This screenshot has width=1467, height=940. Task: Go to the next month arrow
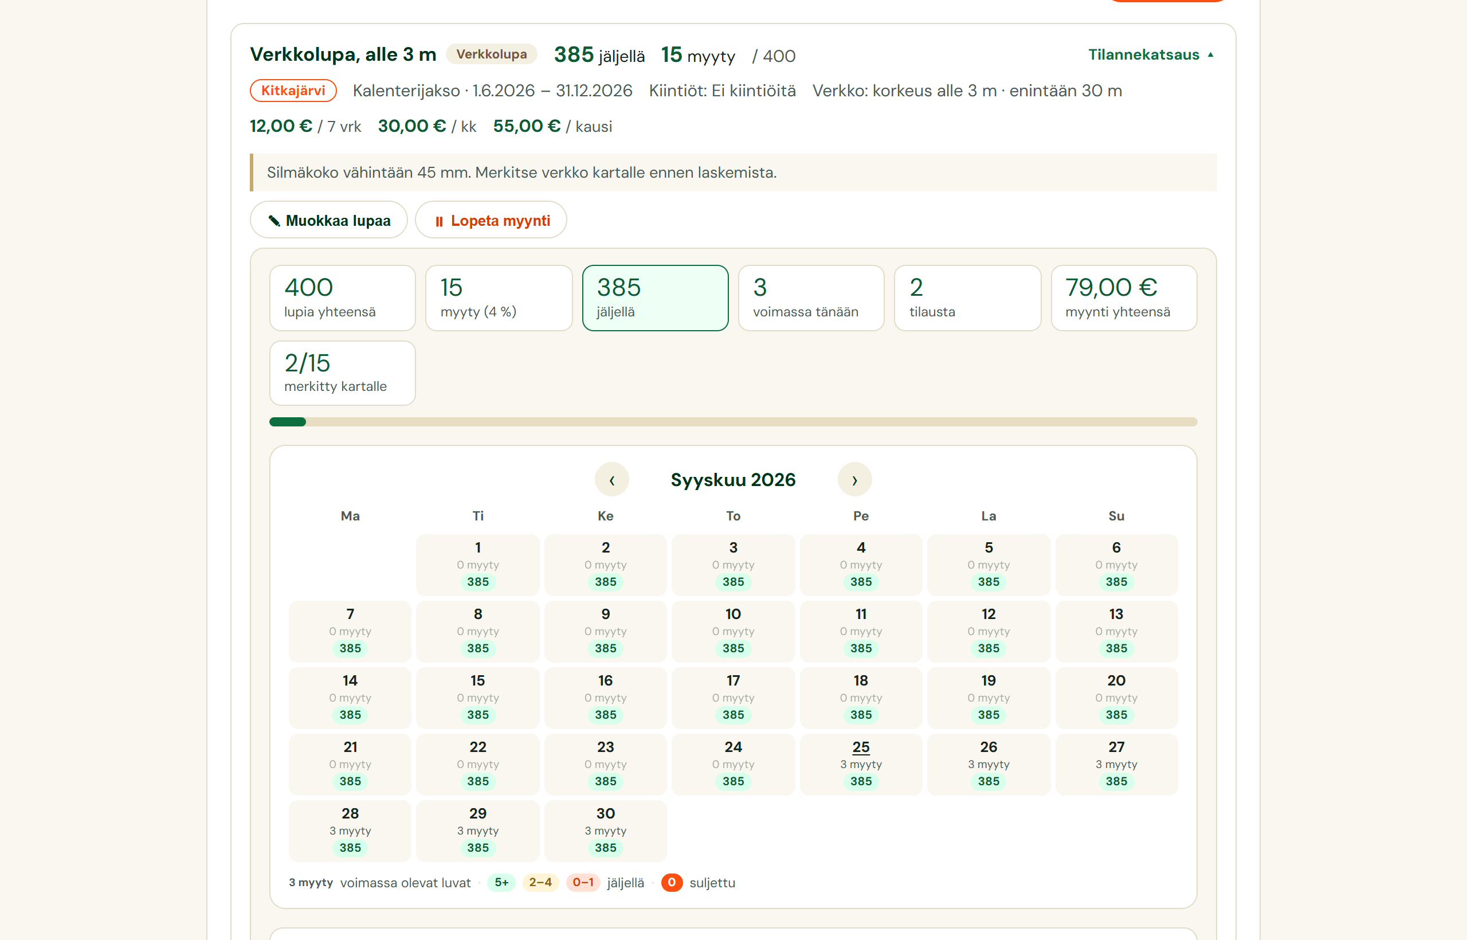[x=855, y=480]
